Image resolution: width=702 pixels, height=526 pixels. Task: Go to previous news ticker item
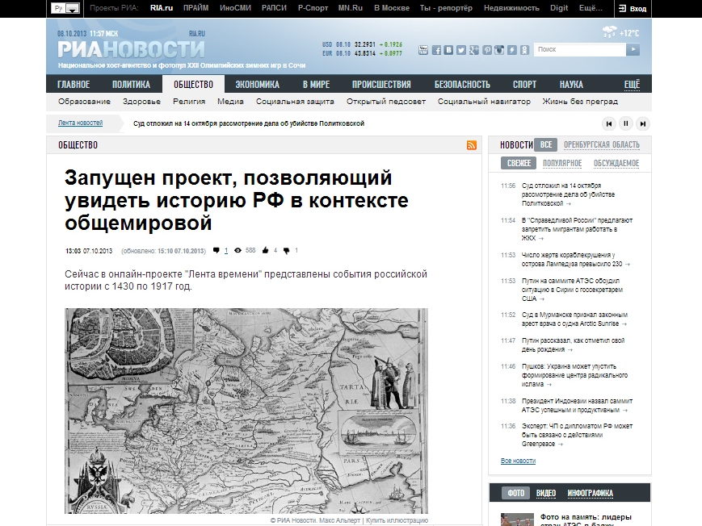(609, 124)
